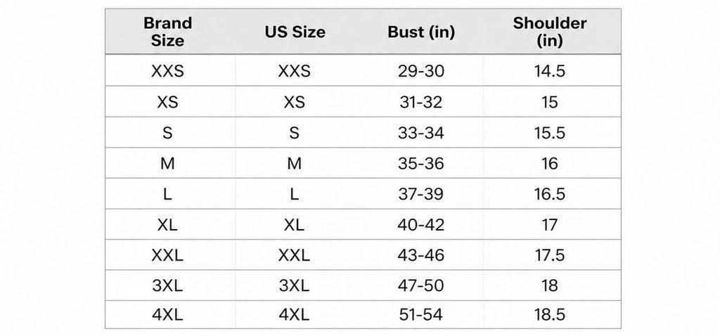Screen dimensions: 720x336
Task: Click the 18.5 shoulder value for 4XL
Action: (x=550, y=315)
